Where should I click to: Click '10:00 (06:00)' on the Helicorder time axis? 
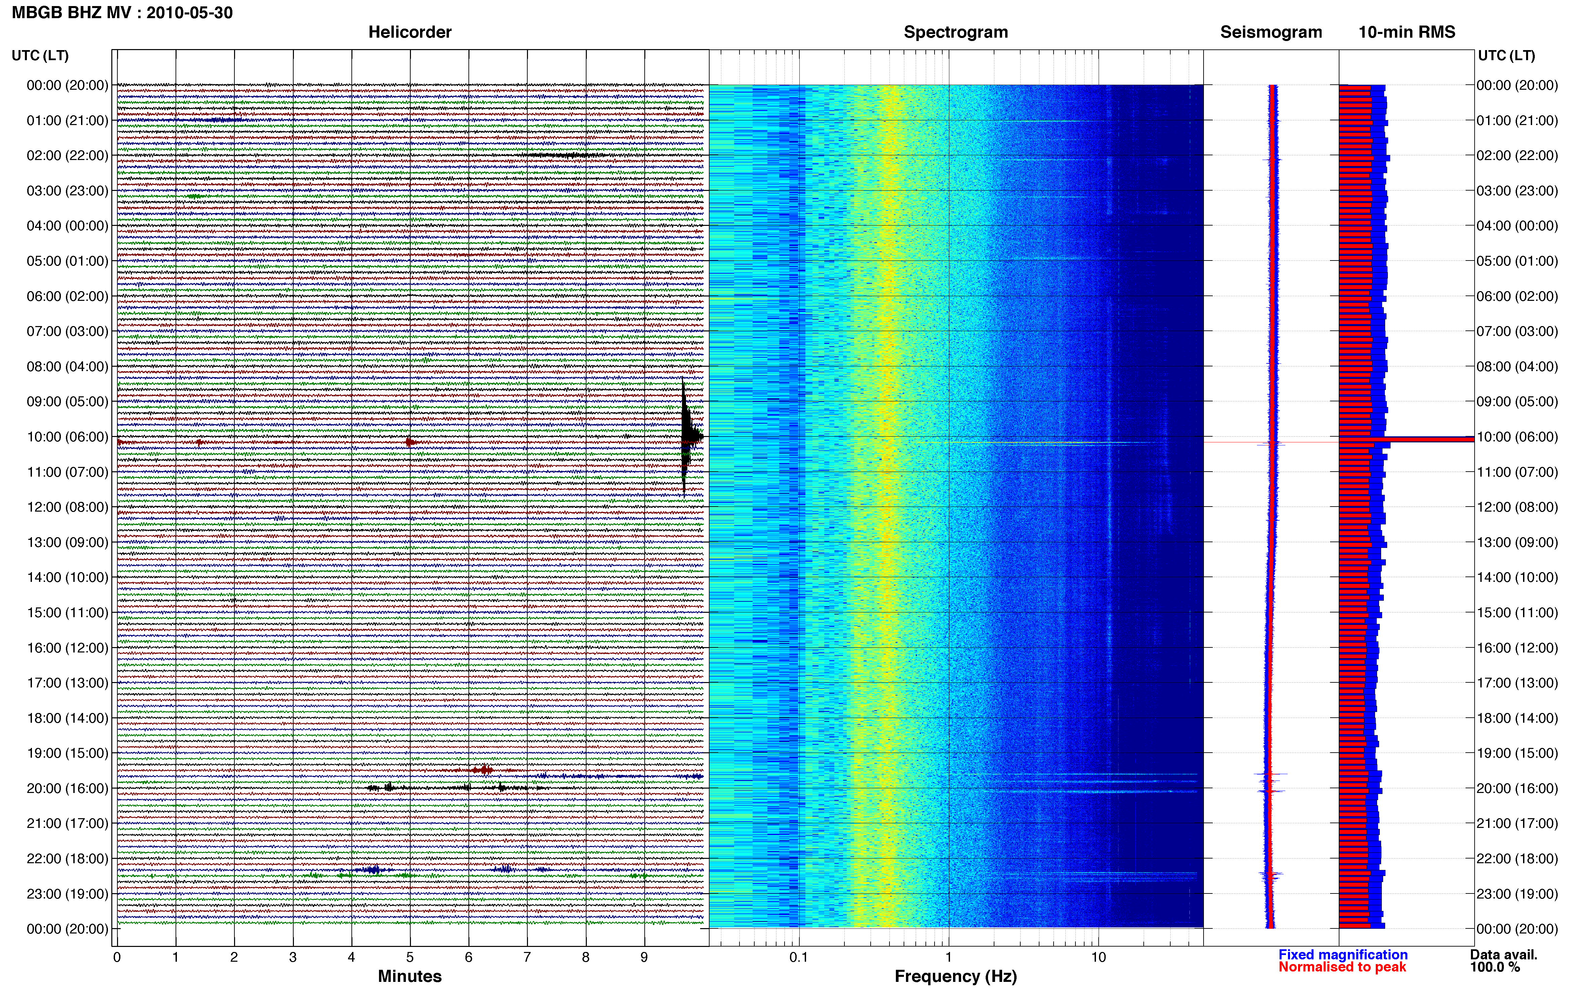tap(67, 437)
